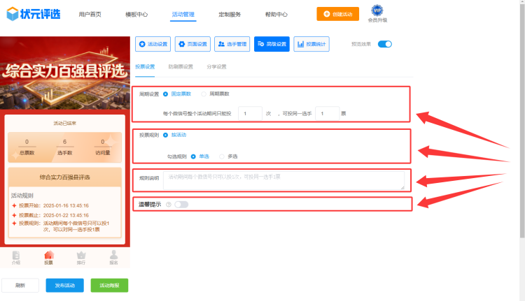Open the 高级设置 section
The height and width of the screenshot is (301, 525).
coord(272,44)
